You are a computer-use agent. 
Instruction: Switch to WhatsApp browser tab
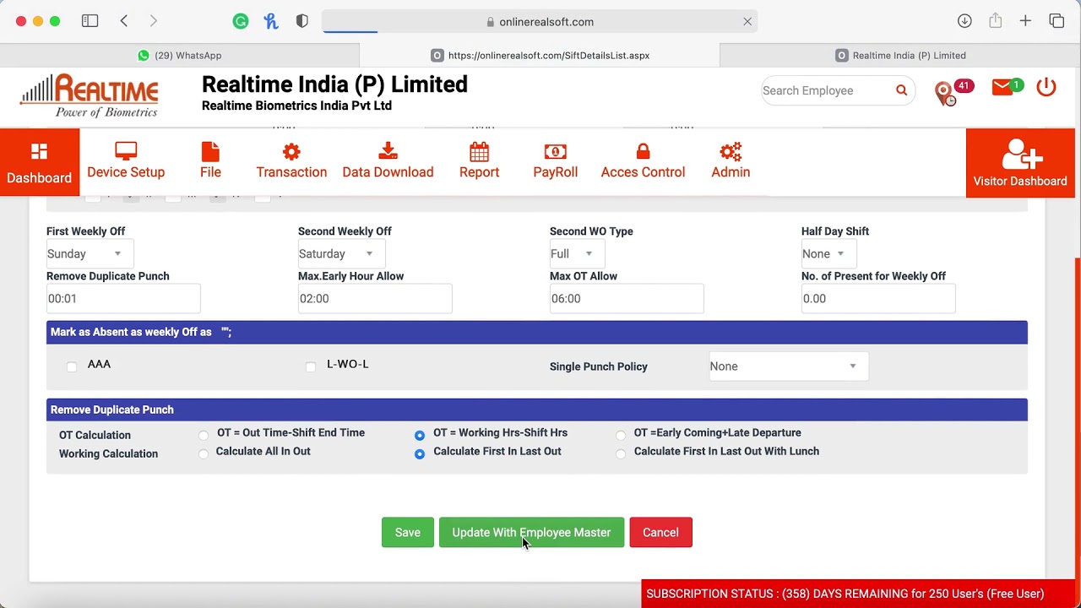point(180,55)
